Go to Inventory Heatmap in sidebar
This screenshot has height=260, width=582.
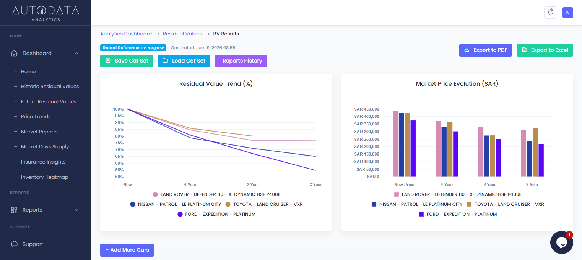44,177
